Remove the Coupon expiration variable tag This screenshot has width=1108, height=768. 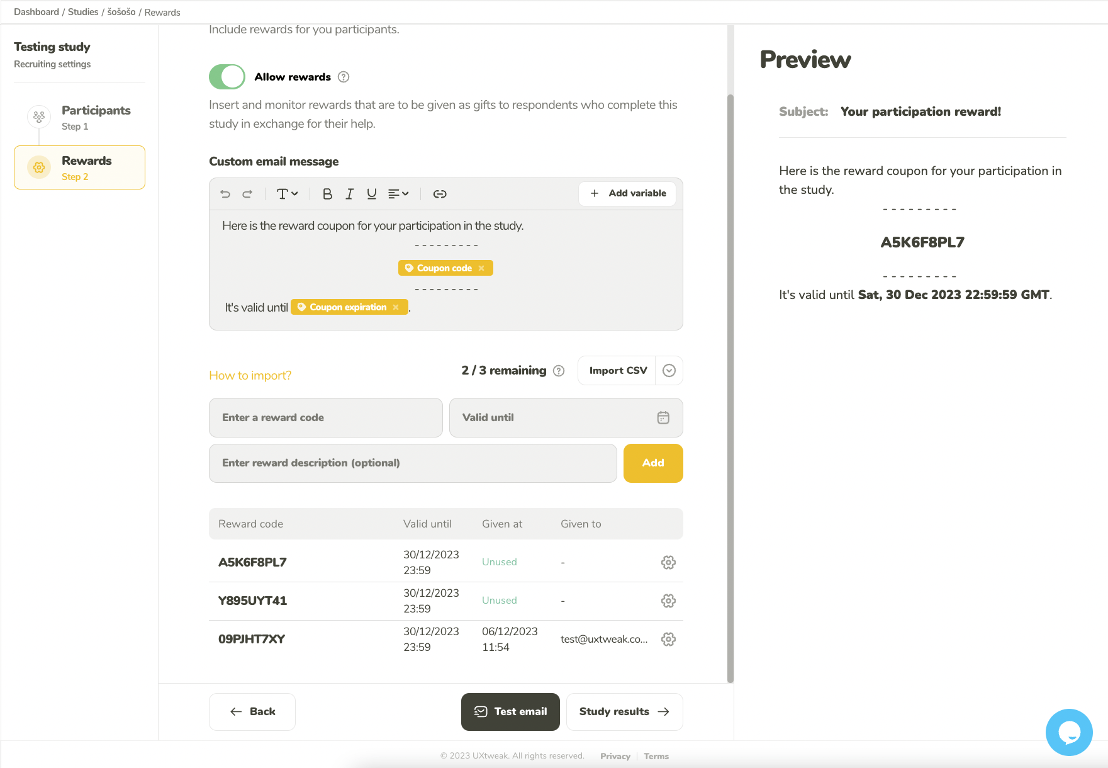point(396,307)
